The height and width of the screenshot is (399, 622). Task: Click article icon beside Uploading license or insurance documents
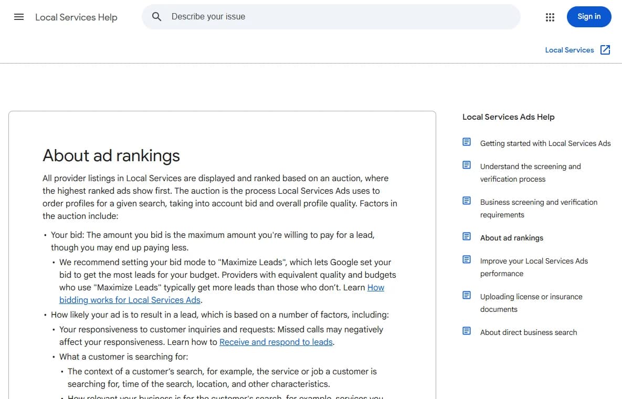tap(467, 295)
